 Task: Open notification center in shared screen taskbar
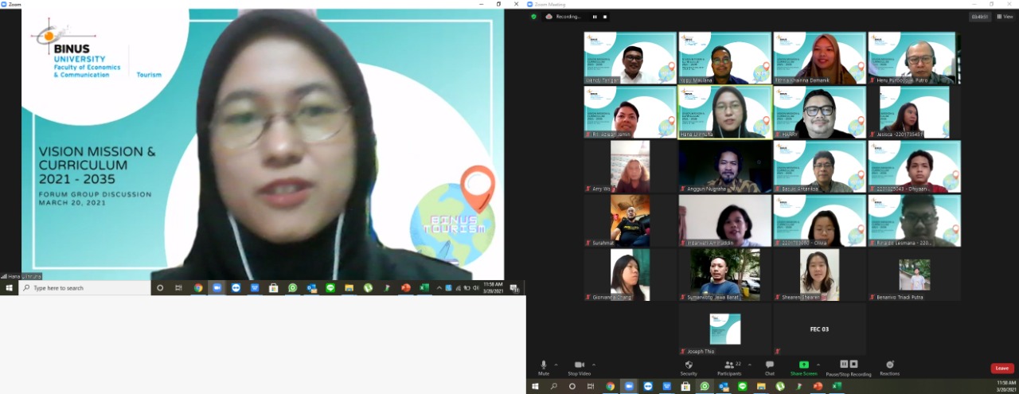514,288
